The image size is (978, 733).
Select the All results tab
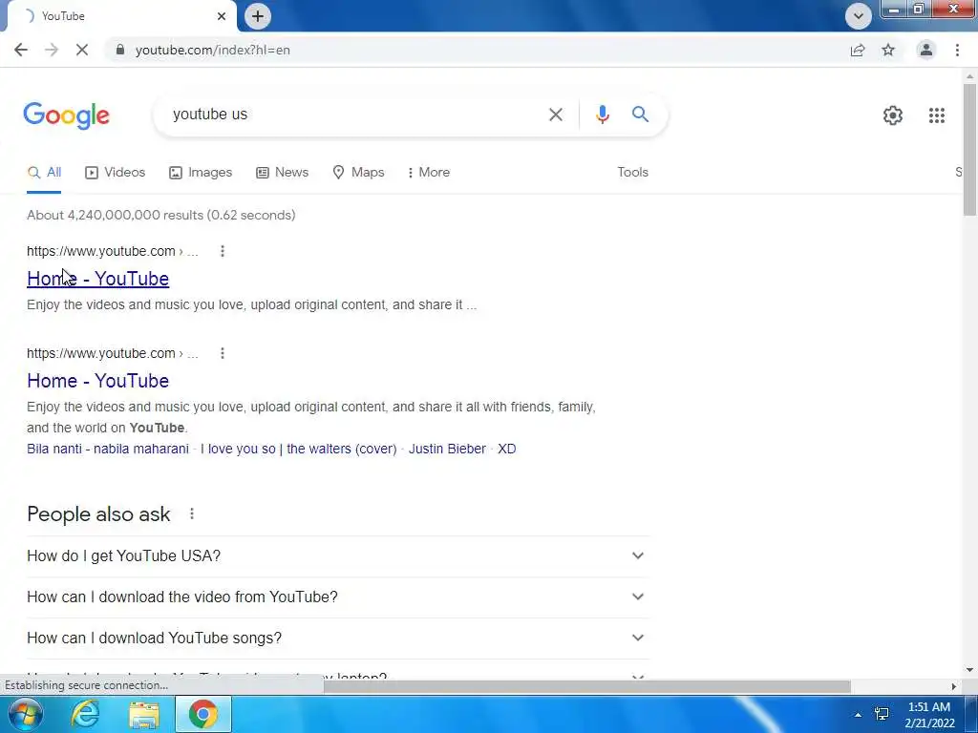[x=44, y=172]
